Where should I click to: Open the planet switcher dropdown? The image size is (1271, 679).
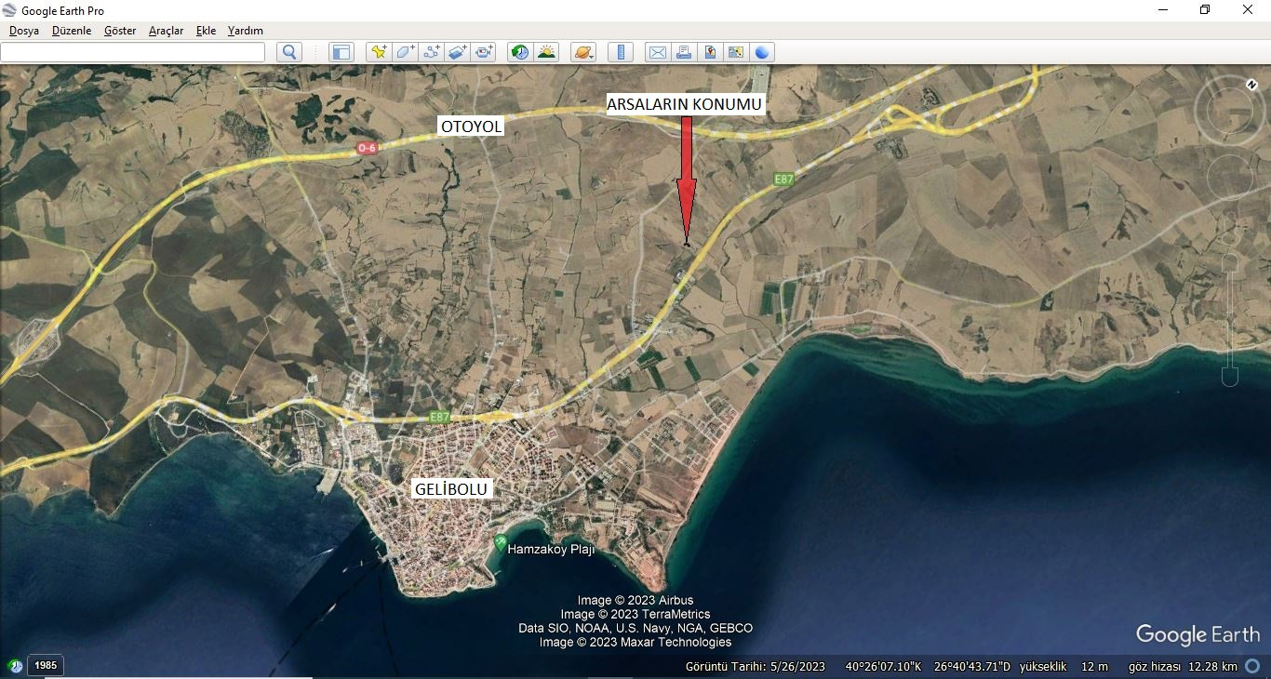[583, 52]
